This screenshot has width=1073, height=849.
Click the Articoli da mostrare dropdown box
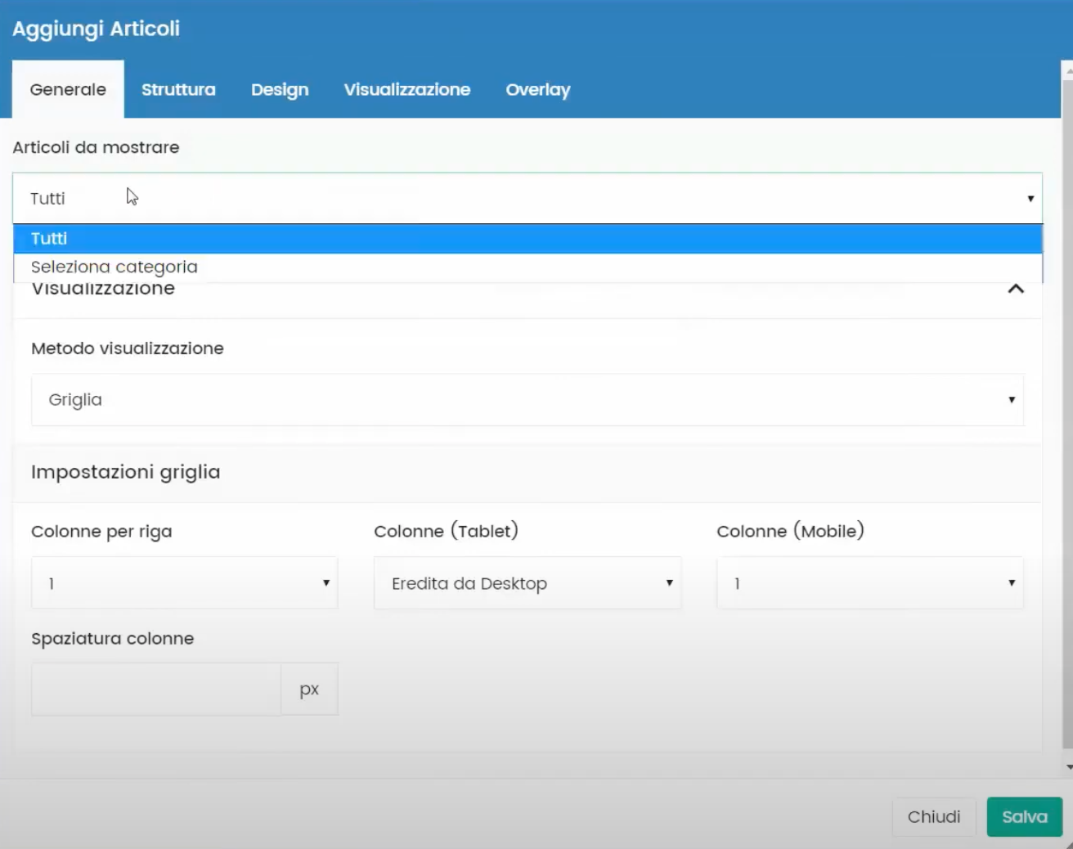527,198
